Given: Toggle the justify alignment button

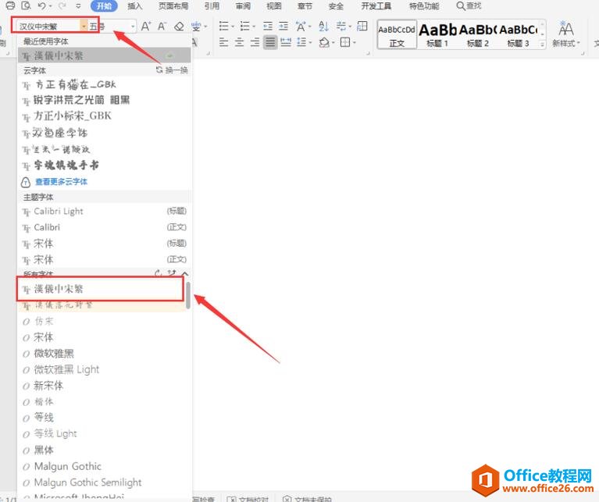Looking at the screenshot, I should click(270, 42).
